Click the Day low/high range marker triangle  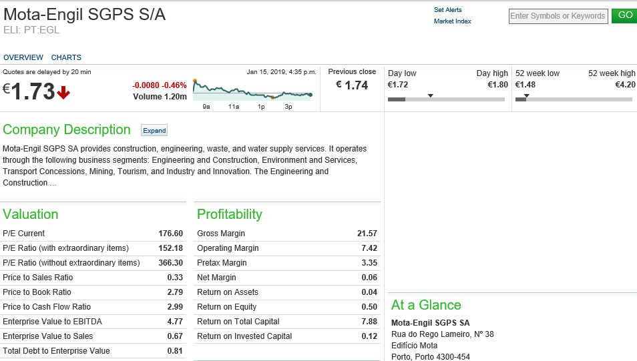coord(430,95)
